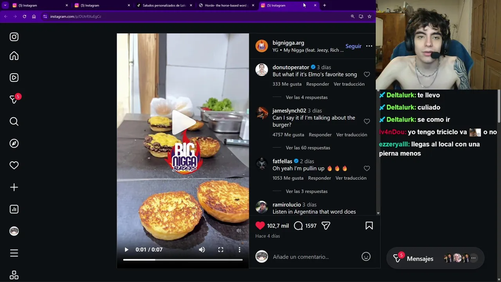Save the post with the bookmark icon
Screen dimensions: 501x282
(369, 226)
